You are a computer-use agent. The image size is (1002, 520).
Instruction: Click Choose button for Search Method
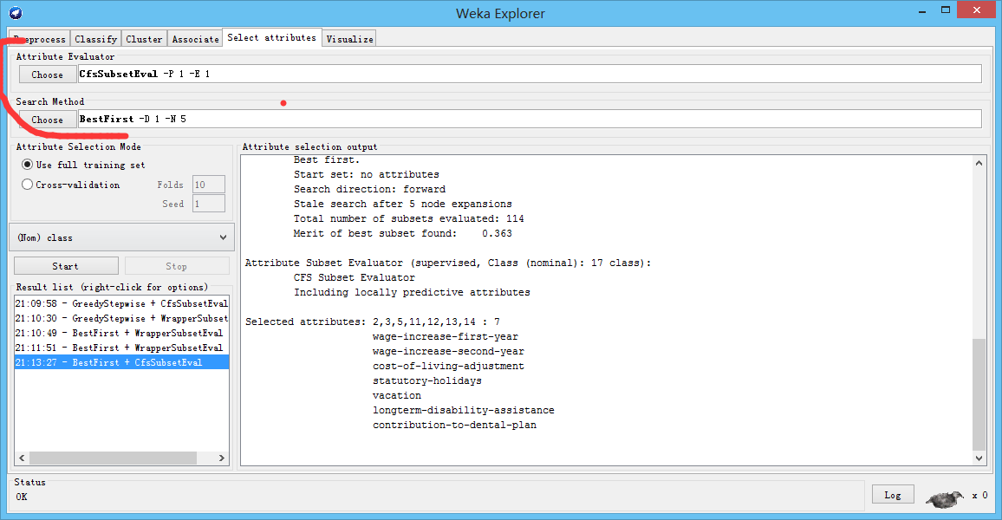[x=48, y=120]
